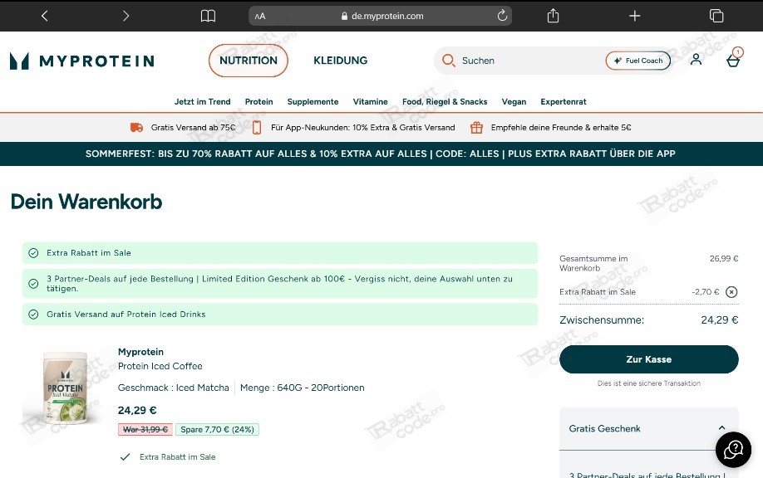Image resolution: width=763 pixels, height=478 pixels.
Task: Open the Fuel Coach assistant
Action: pyautogui.click(x=638, y=61)
